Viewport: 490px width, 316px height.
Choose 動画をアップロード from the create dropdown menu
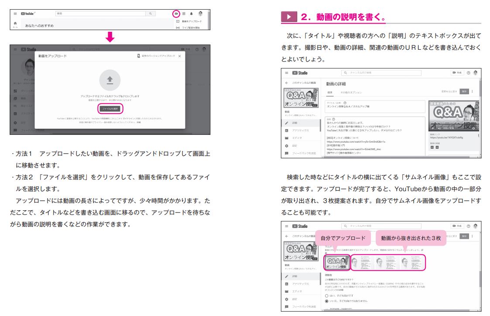tap(189, 21)
